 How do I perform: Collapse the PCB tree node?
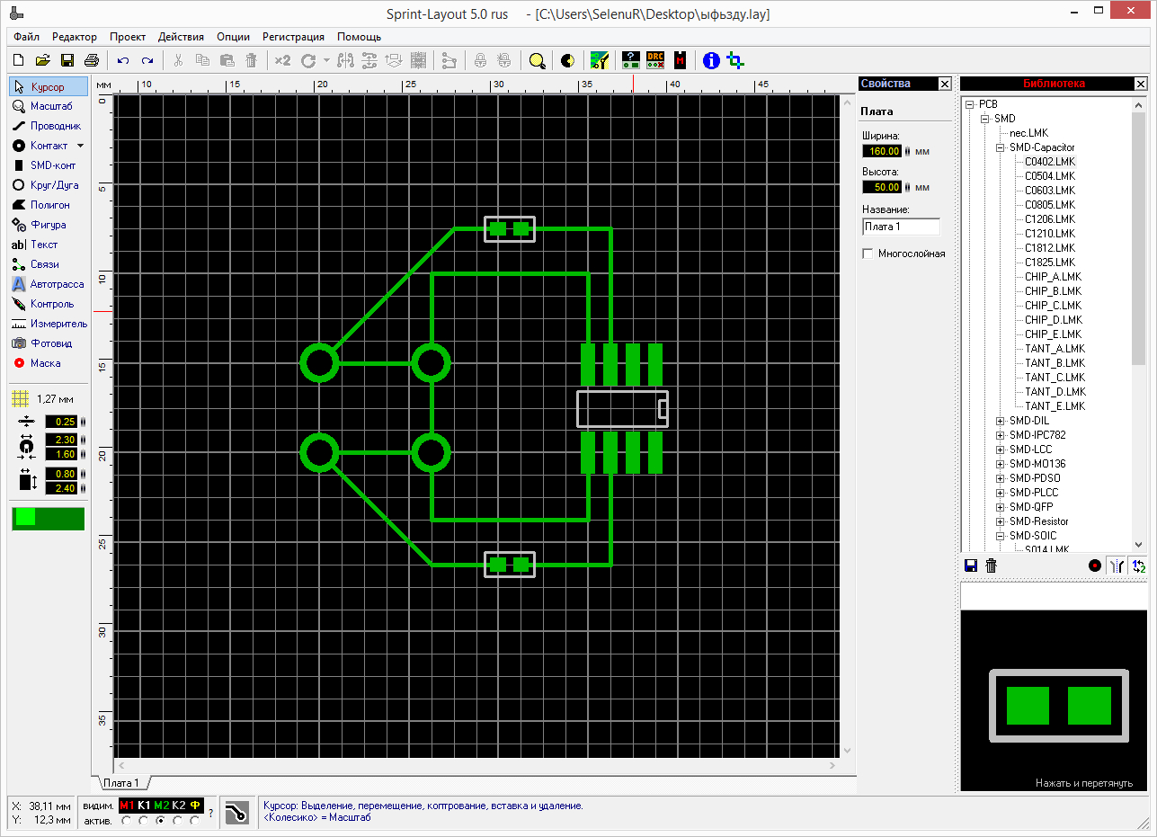pos(970,104)
